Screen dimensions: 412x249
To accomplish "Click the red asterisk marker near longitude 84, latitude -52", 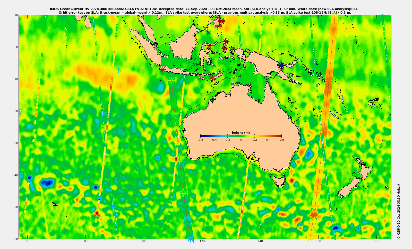I will (x=97, y=214).
